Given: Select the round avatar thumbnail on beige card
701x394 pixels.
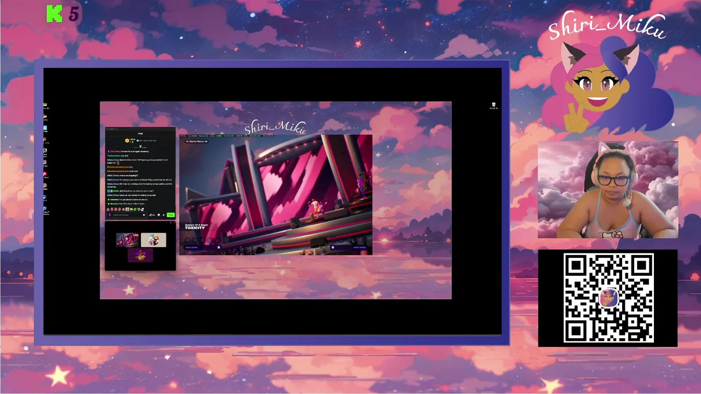Looking at the screenshot, I should [153, 240].
